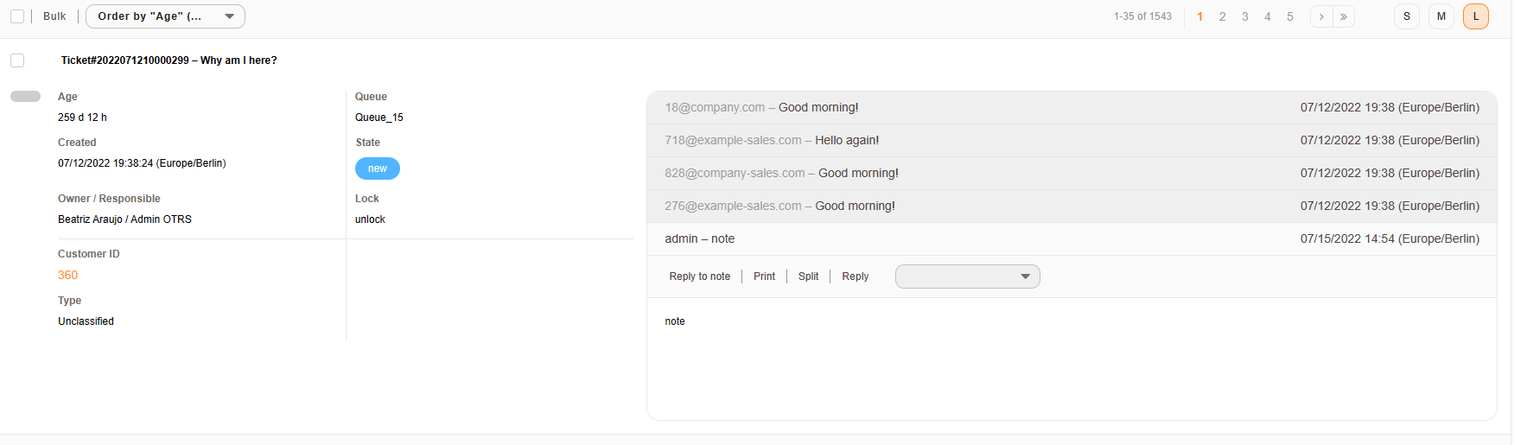Select large view L button

coord(1475,16)
